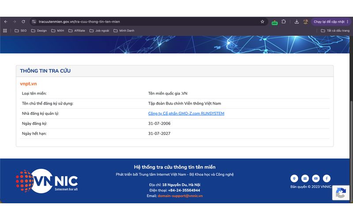This screenshot has height=220, width=353.
Task: Open the SEO bookmarks folder
Action: point(20,30)
